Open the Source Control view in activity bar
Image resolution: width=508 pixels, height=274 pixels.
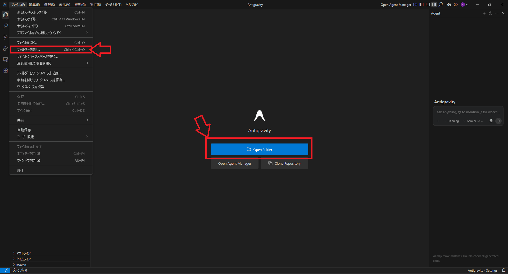pyautogui.click(x=5, y=37)
